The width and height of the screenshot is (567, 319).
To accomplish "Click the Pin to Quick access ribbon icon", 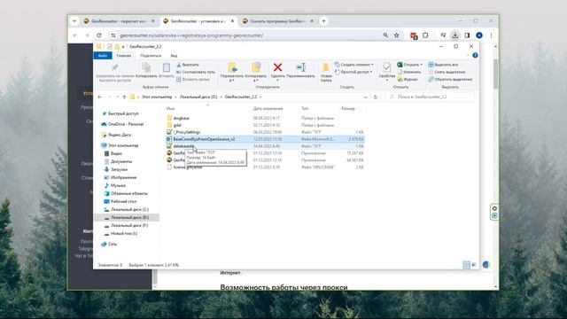I will pos(114,67).
